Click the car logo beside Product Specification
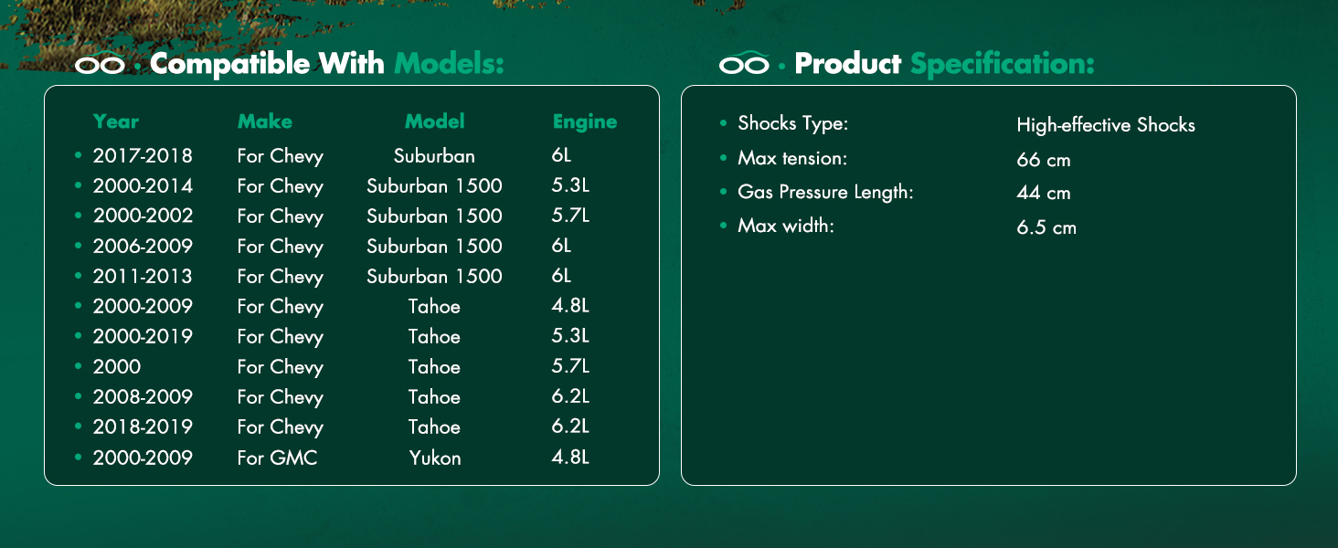 744,63
